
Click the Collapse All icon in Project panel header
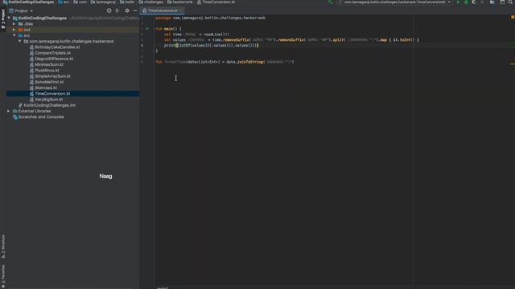[117, 10]
